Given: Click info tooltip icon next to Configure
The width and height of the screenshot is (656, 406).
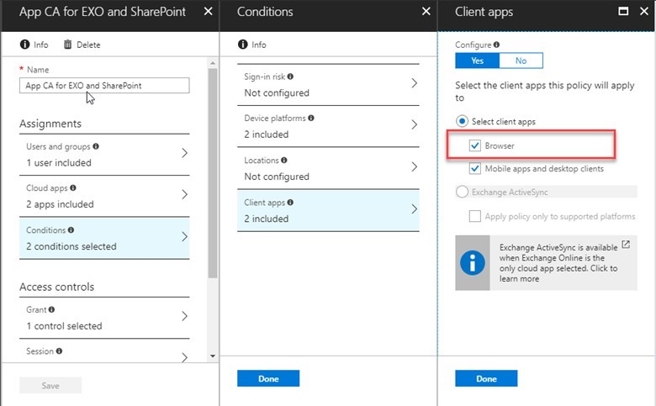Looking at the screenshot, I should (496, 45).
